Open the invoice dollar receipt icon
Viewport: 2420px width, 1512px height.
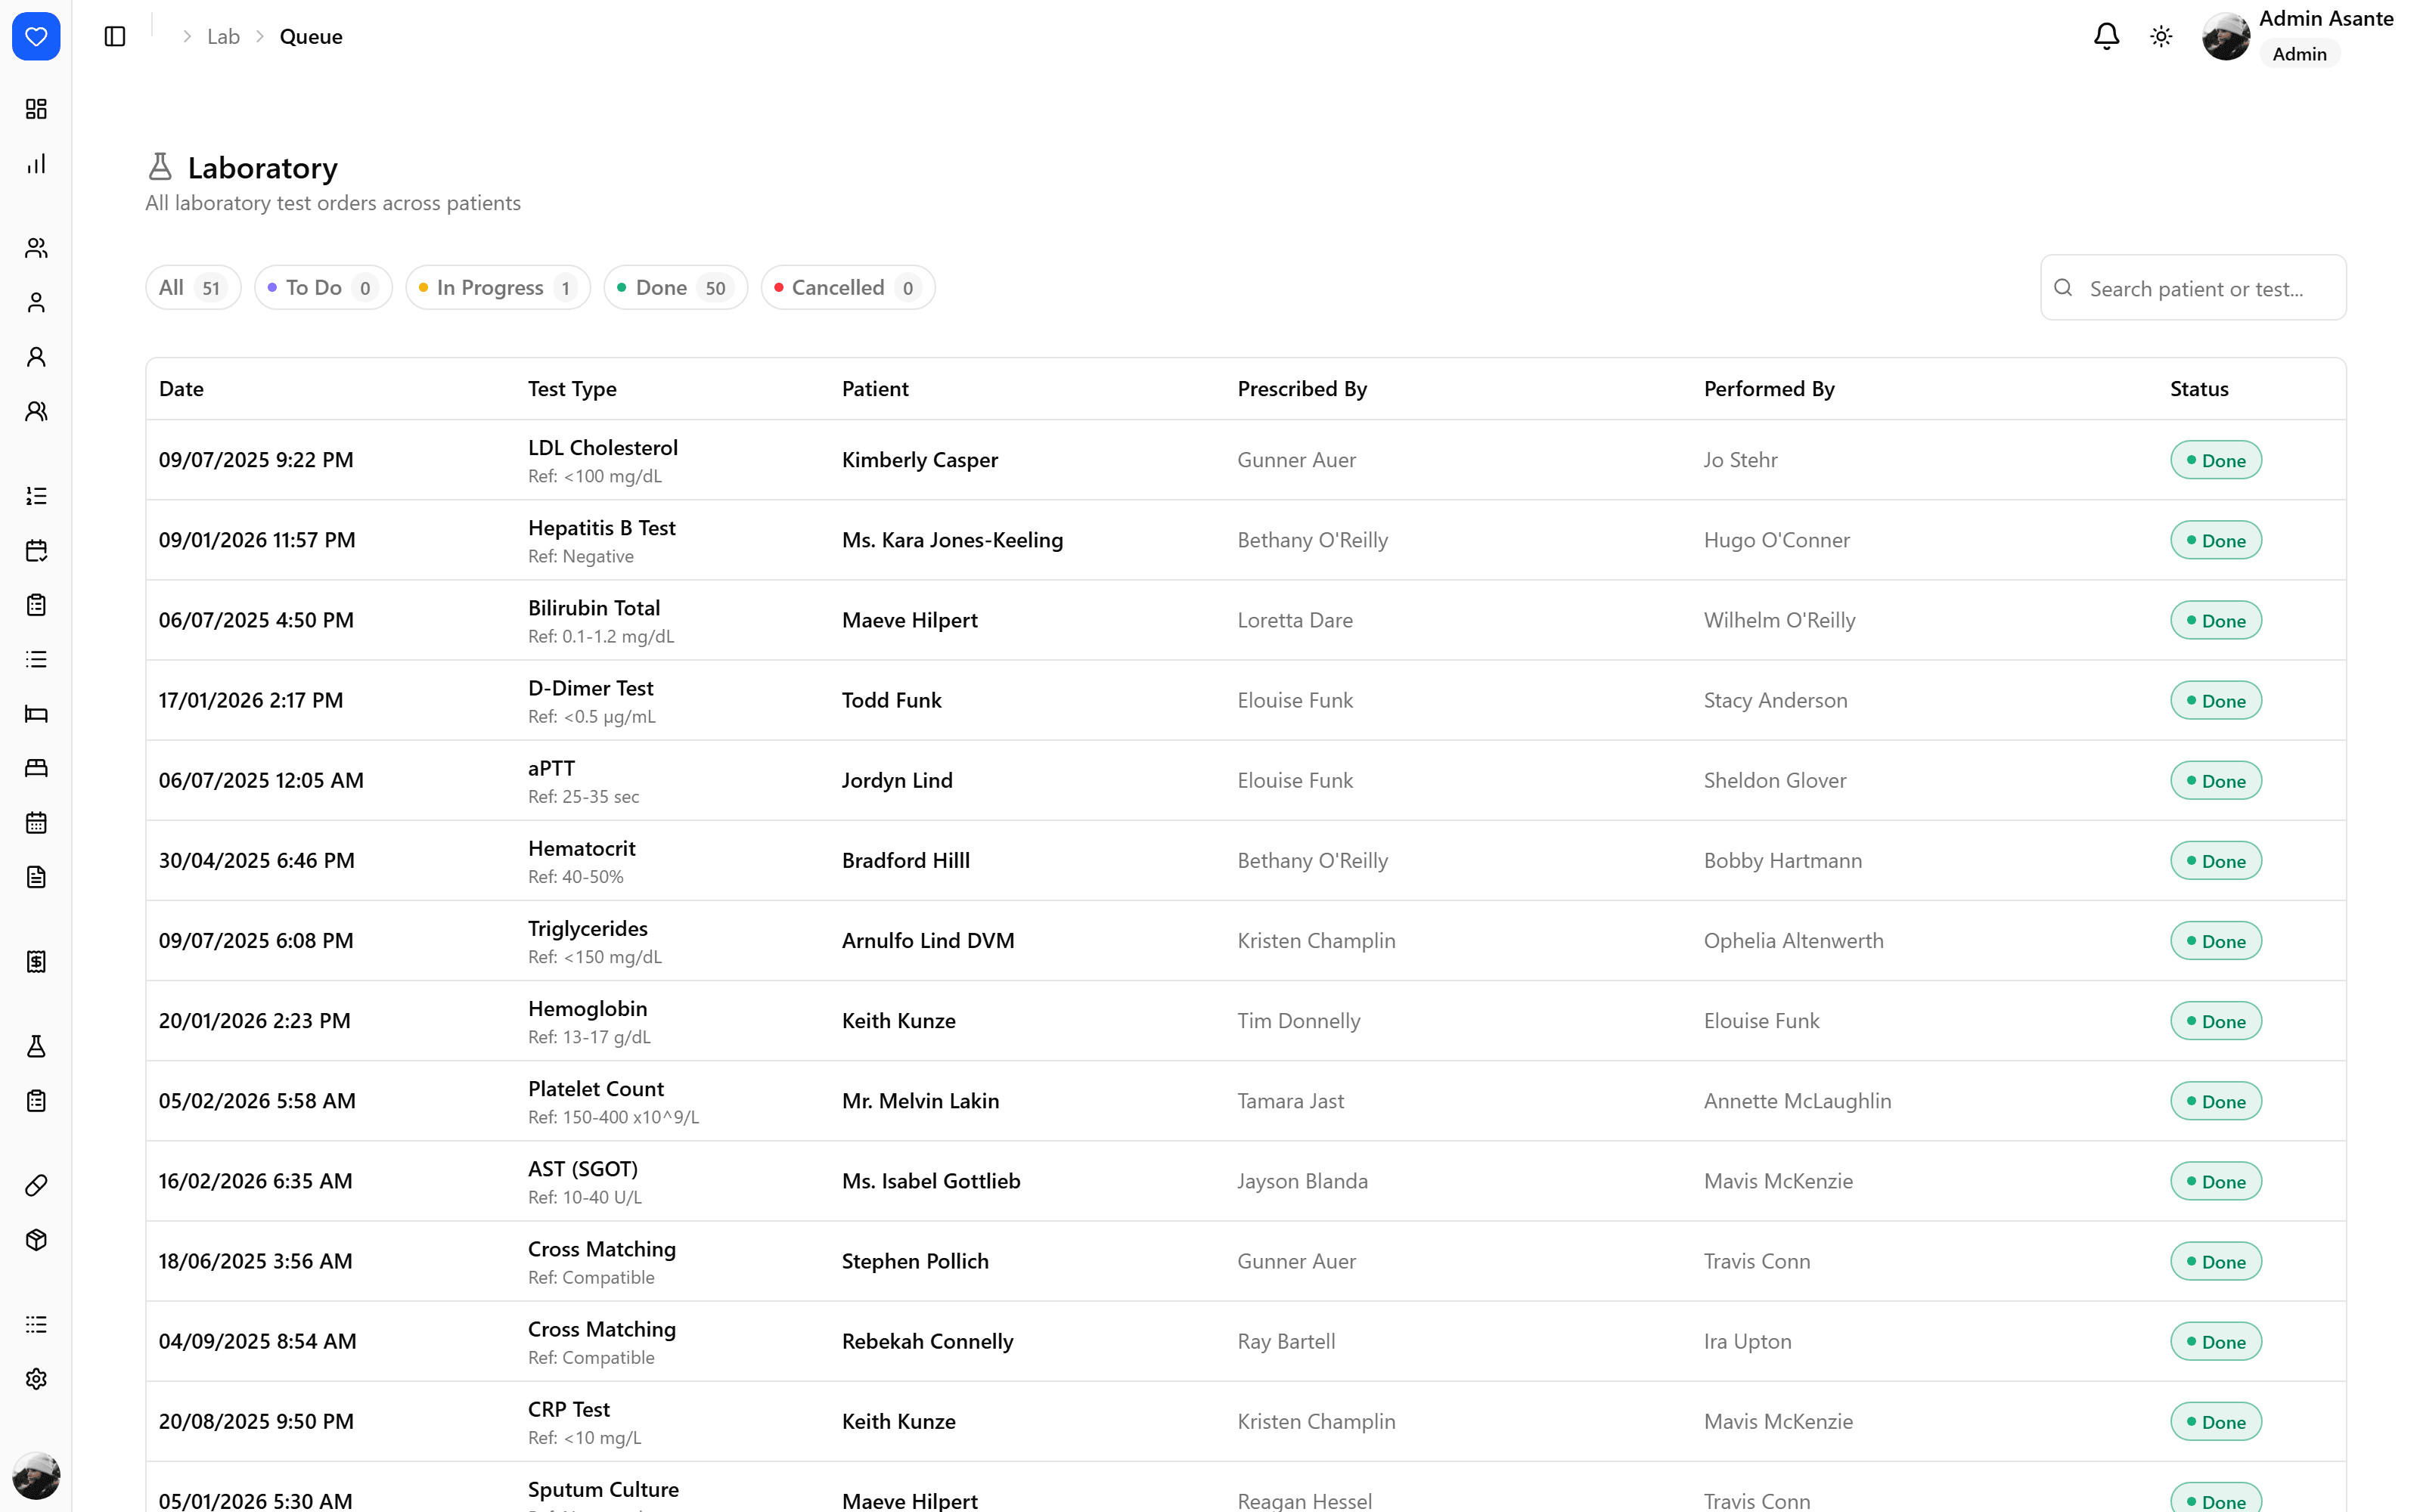[x=36, y=962]
